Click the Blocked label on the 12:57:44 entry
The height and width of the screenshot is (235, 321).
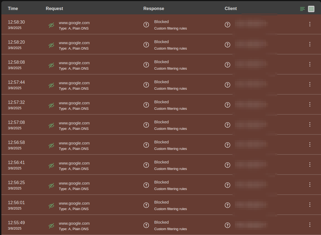click(x=161, y=82)
